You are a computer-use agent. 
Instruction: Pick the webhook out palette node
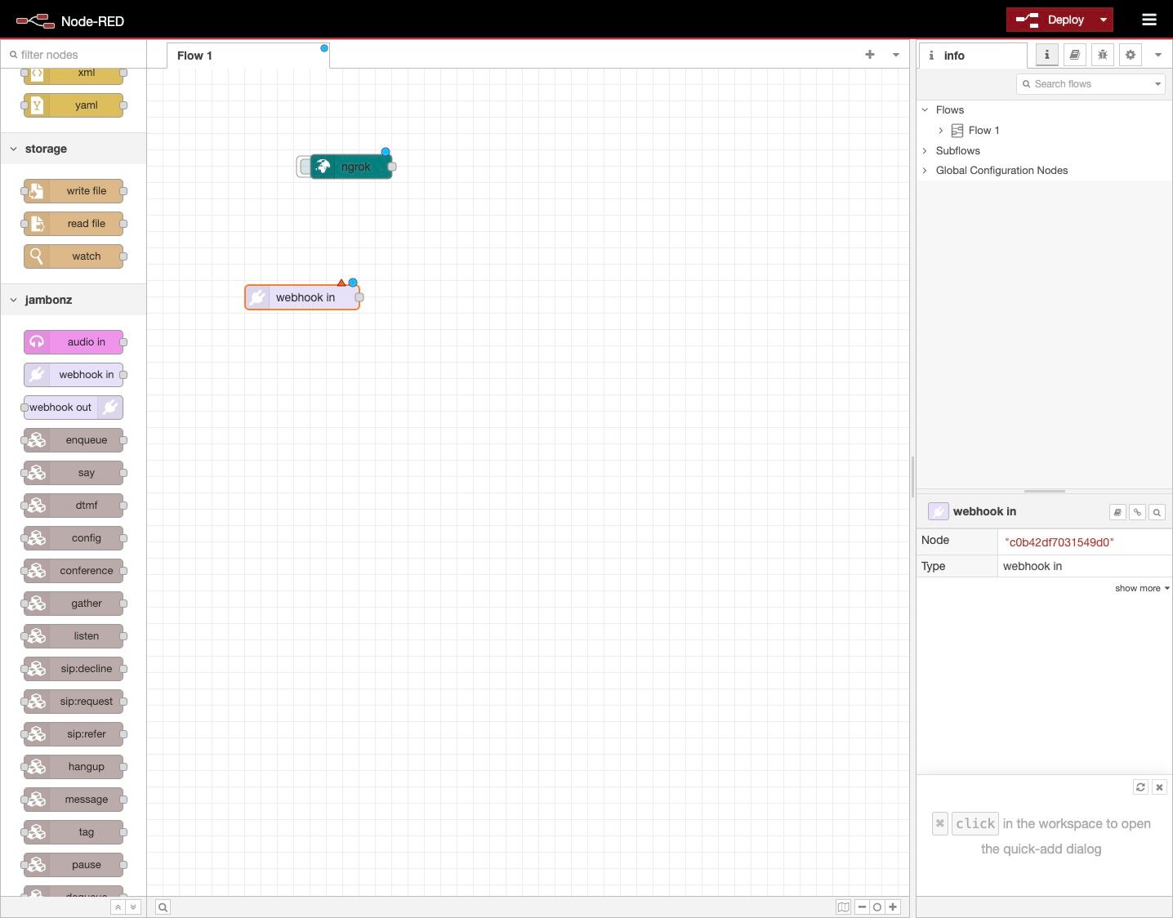pyautogui.click(x=74, y=408)
